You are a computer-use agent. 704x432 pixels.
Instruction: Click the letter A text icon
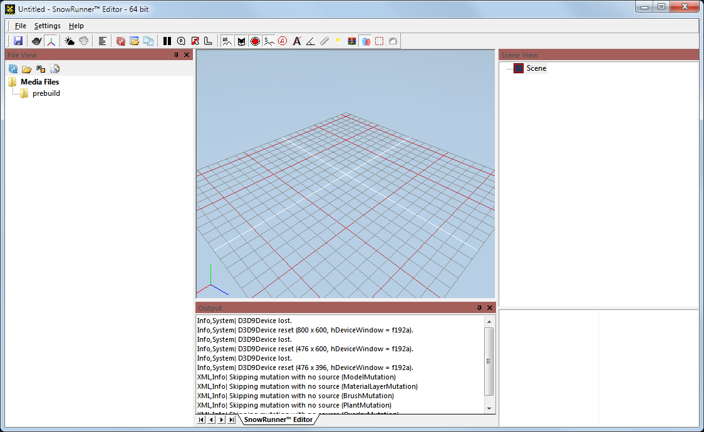[x=297, y=41]
